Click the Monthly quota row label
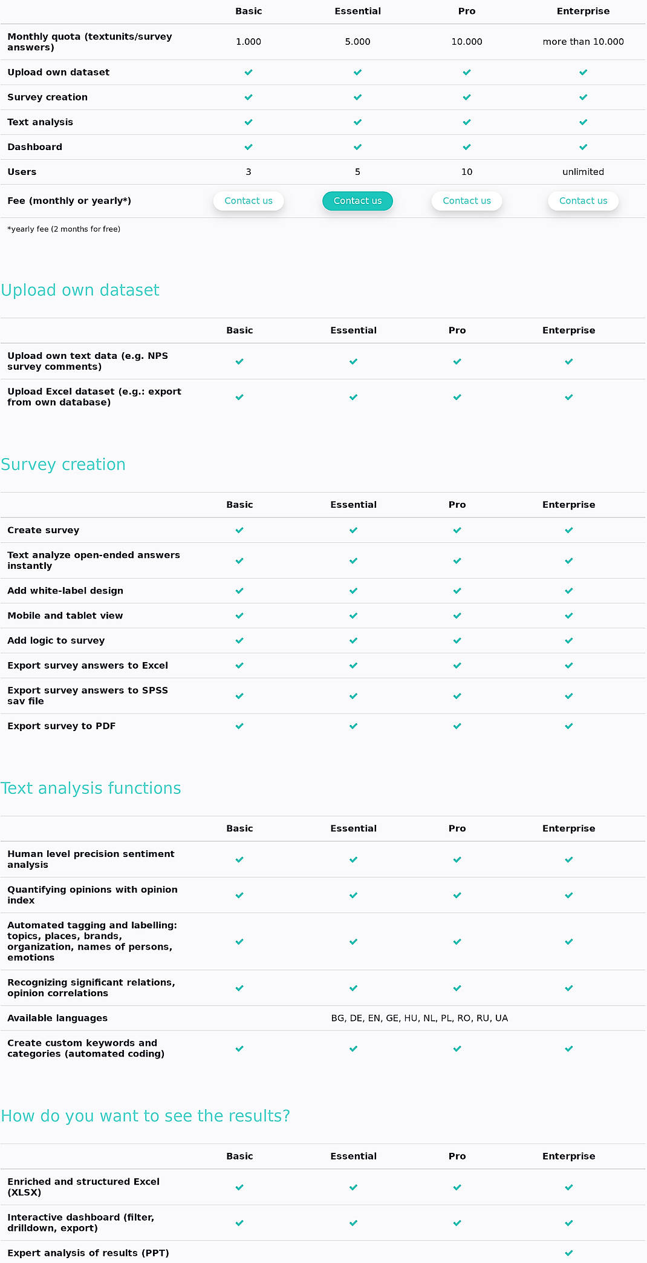 89,42
